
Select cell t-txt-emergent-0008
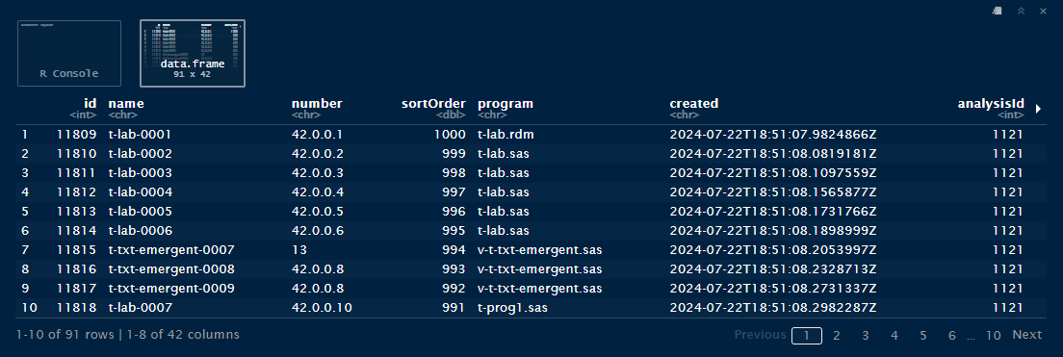171,268
